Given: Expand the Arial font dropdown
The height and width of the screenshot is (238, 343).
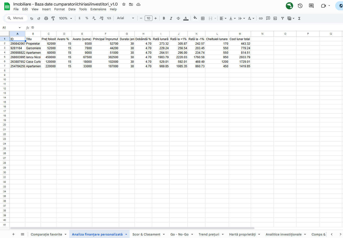Looking at the screenshot, I should click(125, 18).
